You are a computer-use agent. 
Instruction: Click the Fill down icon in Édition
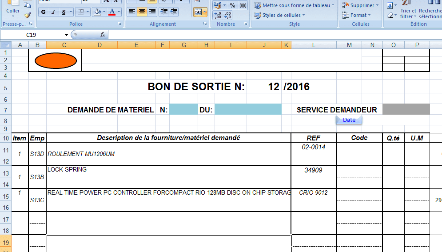coord(390,5)
